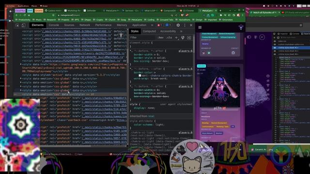Open the Ceramic png download item
This screenshot has width=310, height=174.
[263, 149]
